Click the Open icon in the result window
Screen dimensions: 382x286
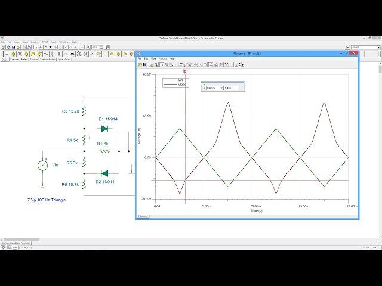tap(140, 65)
